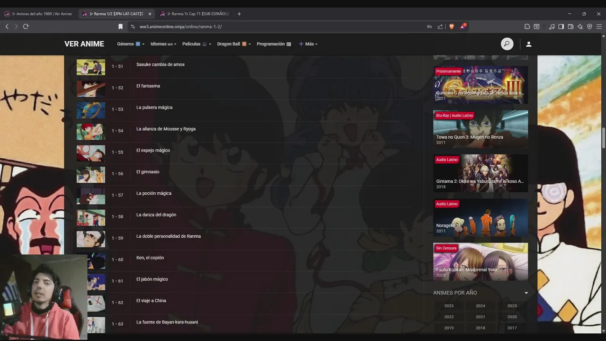Expand the Dragon Ball dropdown menu

234,44
